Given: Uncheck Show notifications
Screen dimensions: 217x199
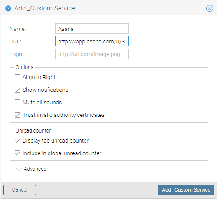Looking at the screenshot, I should click(17, 90).
